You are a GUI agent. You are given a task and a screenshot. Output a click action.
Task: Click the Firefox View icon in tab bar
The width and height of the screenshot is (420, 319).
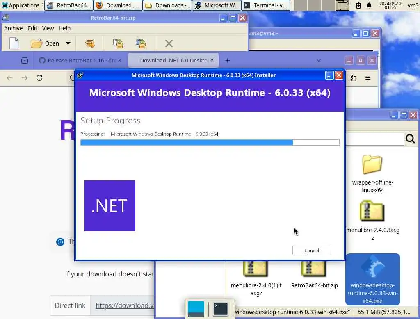(x=25, y=61)
